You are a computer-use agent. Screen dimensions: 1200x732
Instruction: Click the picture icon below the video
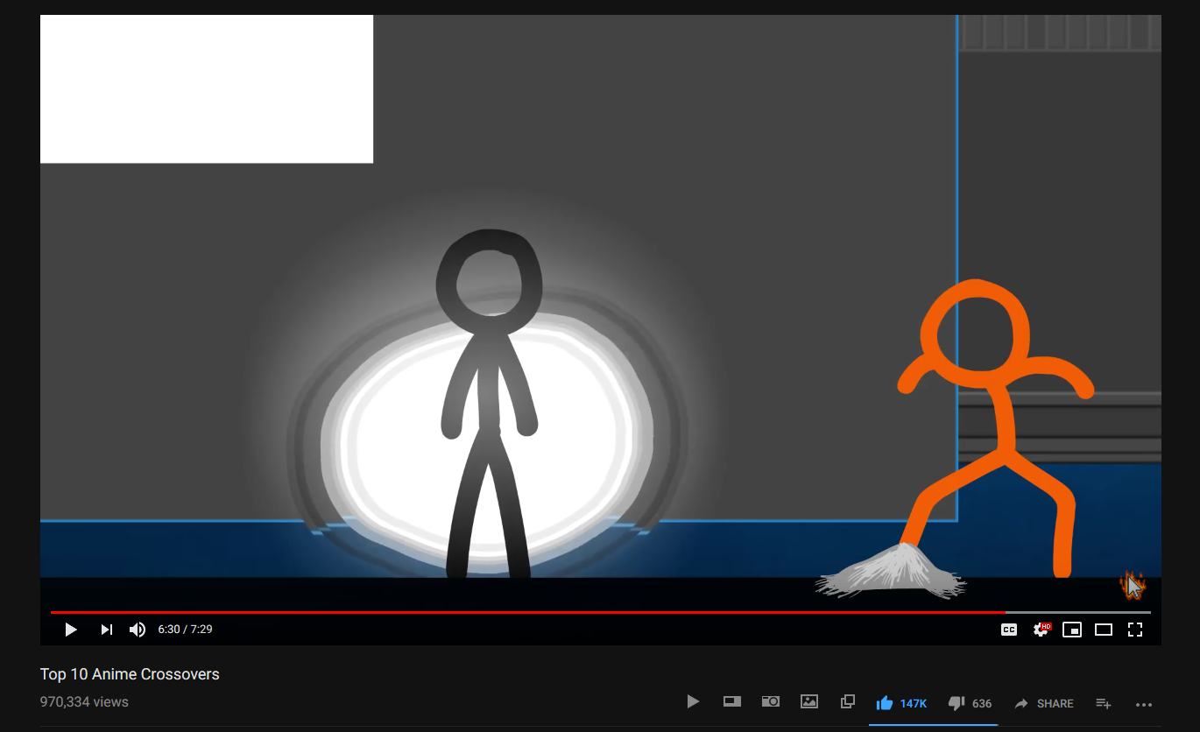[809, 701]
